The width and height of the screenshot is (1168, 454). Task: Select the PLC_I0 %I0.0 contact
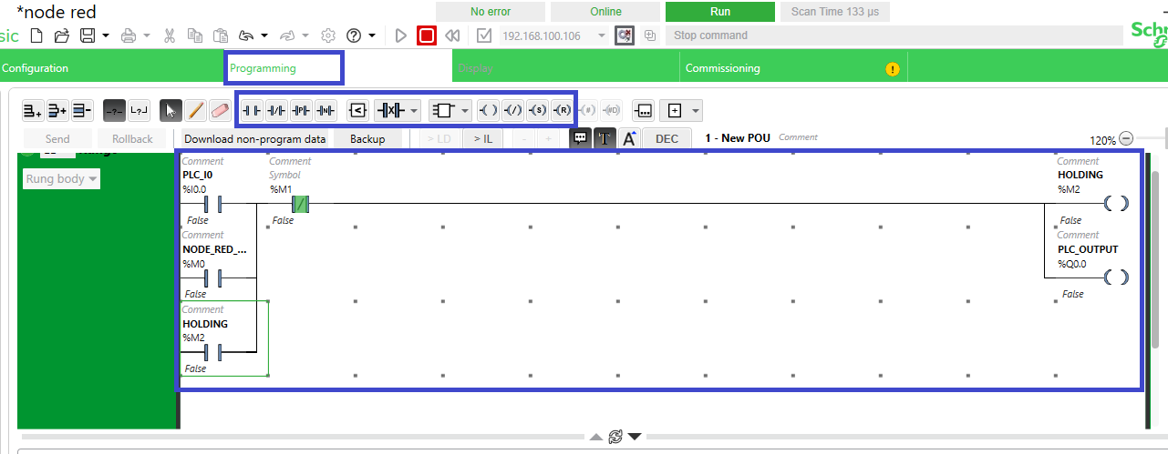pos(213,204)
